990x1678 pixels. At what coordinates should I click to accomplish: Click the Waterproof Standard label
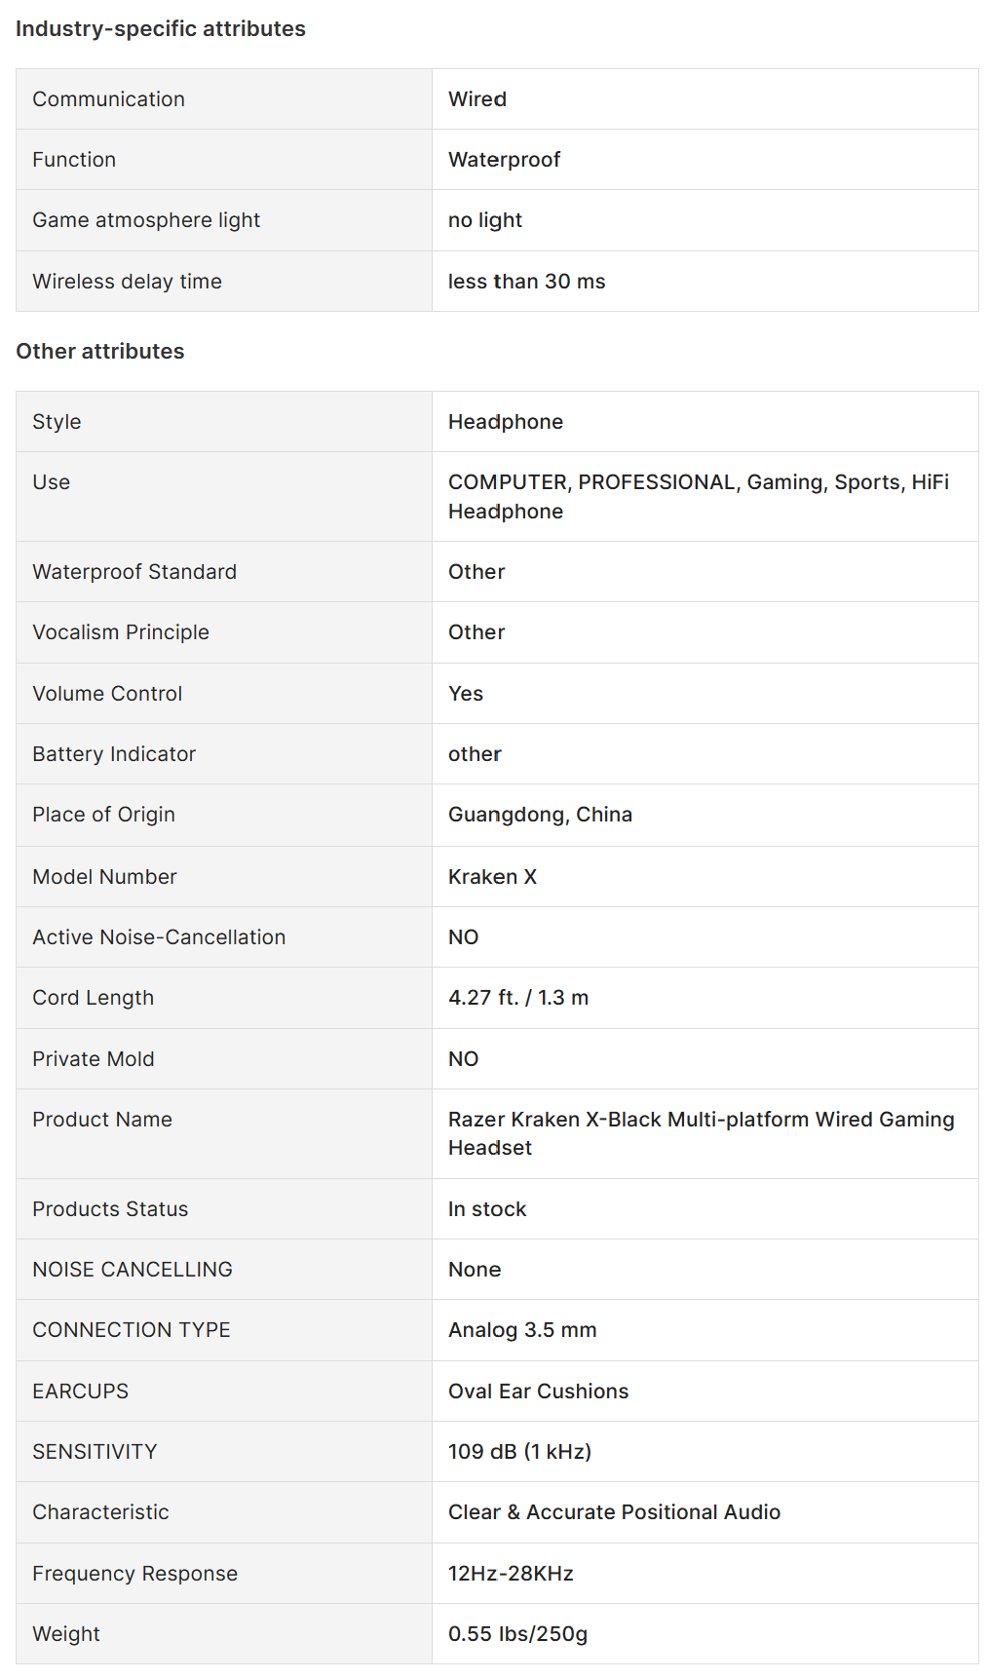point(134,572)
